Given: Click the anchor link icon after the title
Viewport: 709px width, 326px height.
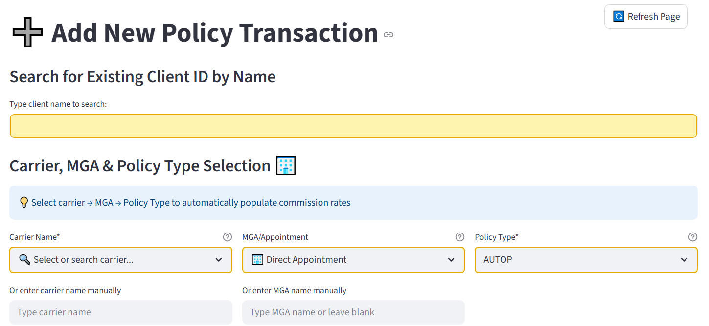Looking at the screenshot, I should pyautogui.click(x=389, y=35).
